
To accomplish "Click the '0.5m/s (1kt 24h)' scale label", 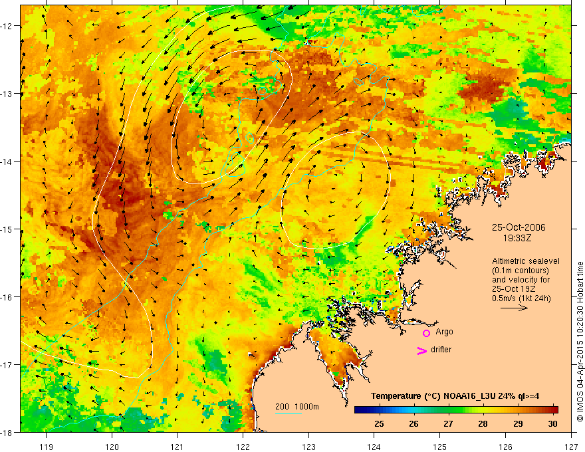I will tap(521, 298).
